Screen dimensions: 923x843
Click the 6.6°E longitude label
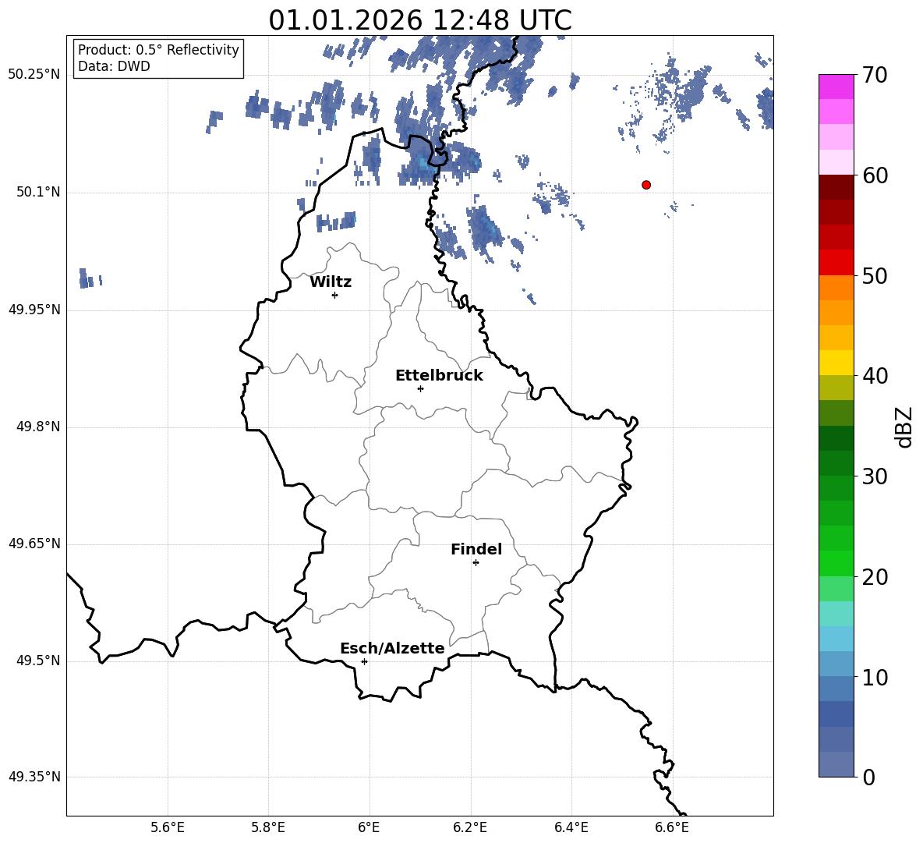[x=672, y=827]
